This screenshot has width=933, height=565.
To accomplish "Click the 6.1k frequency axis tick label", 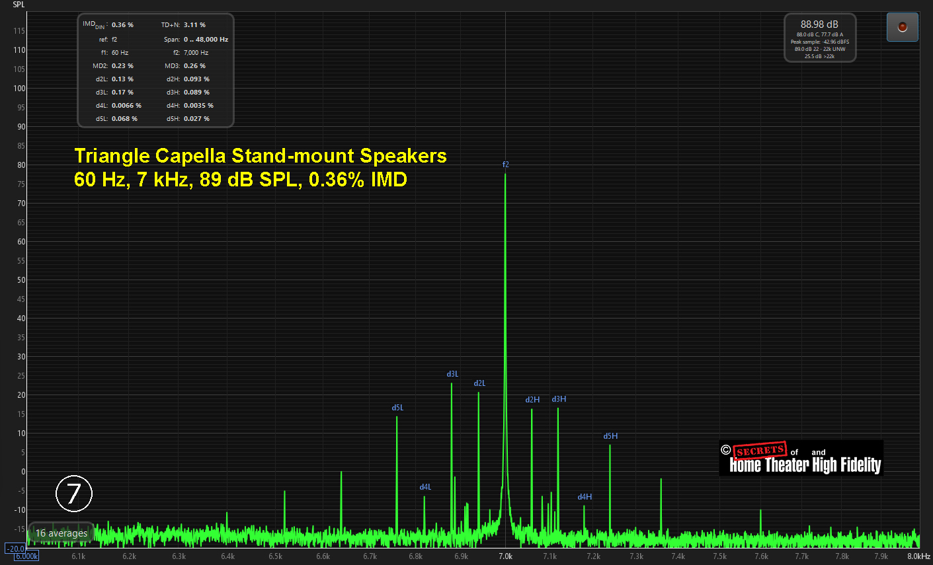I will click(78, 556).
